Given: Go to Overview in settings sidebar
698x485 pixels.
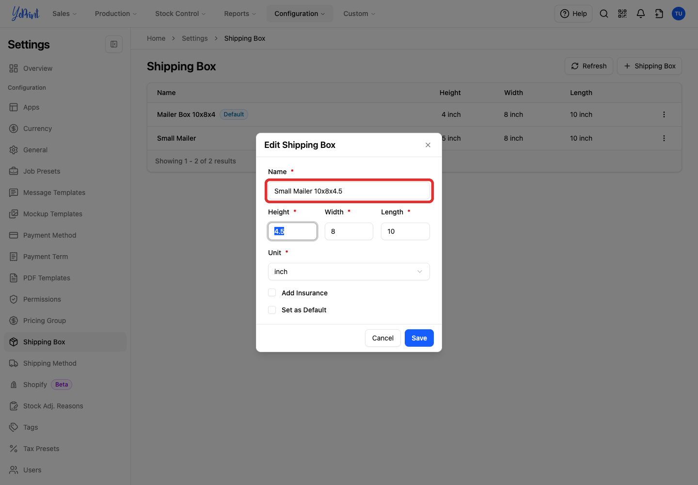Looking at the screenshot, I should [x=65, y=68].
